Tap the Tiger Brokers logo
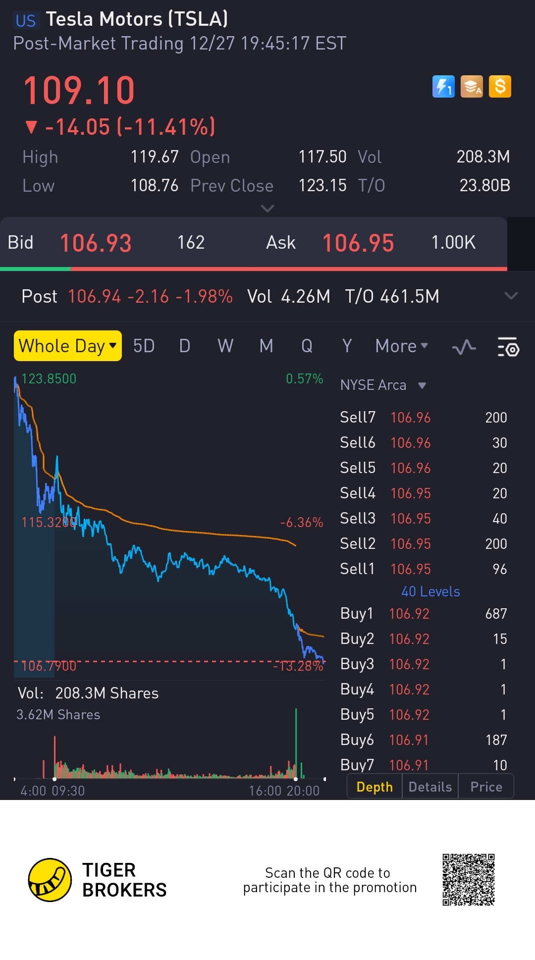The height and width of the screenshot is (960, 535). (98, 880)
